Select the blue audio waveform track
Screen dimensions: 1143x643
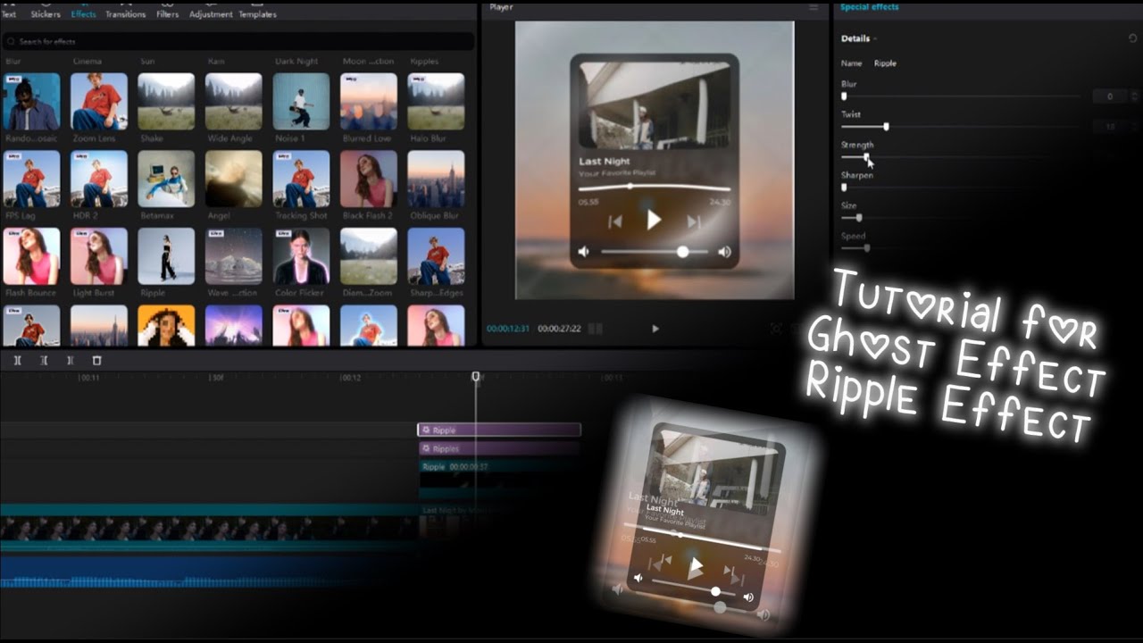(x=210, y=572)
